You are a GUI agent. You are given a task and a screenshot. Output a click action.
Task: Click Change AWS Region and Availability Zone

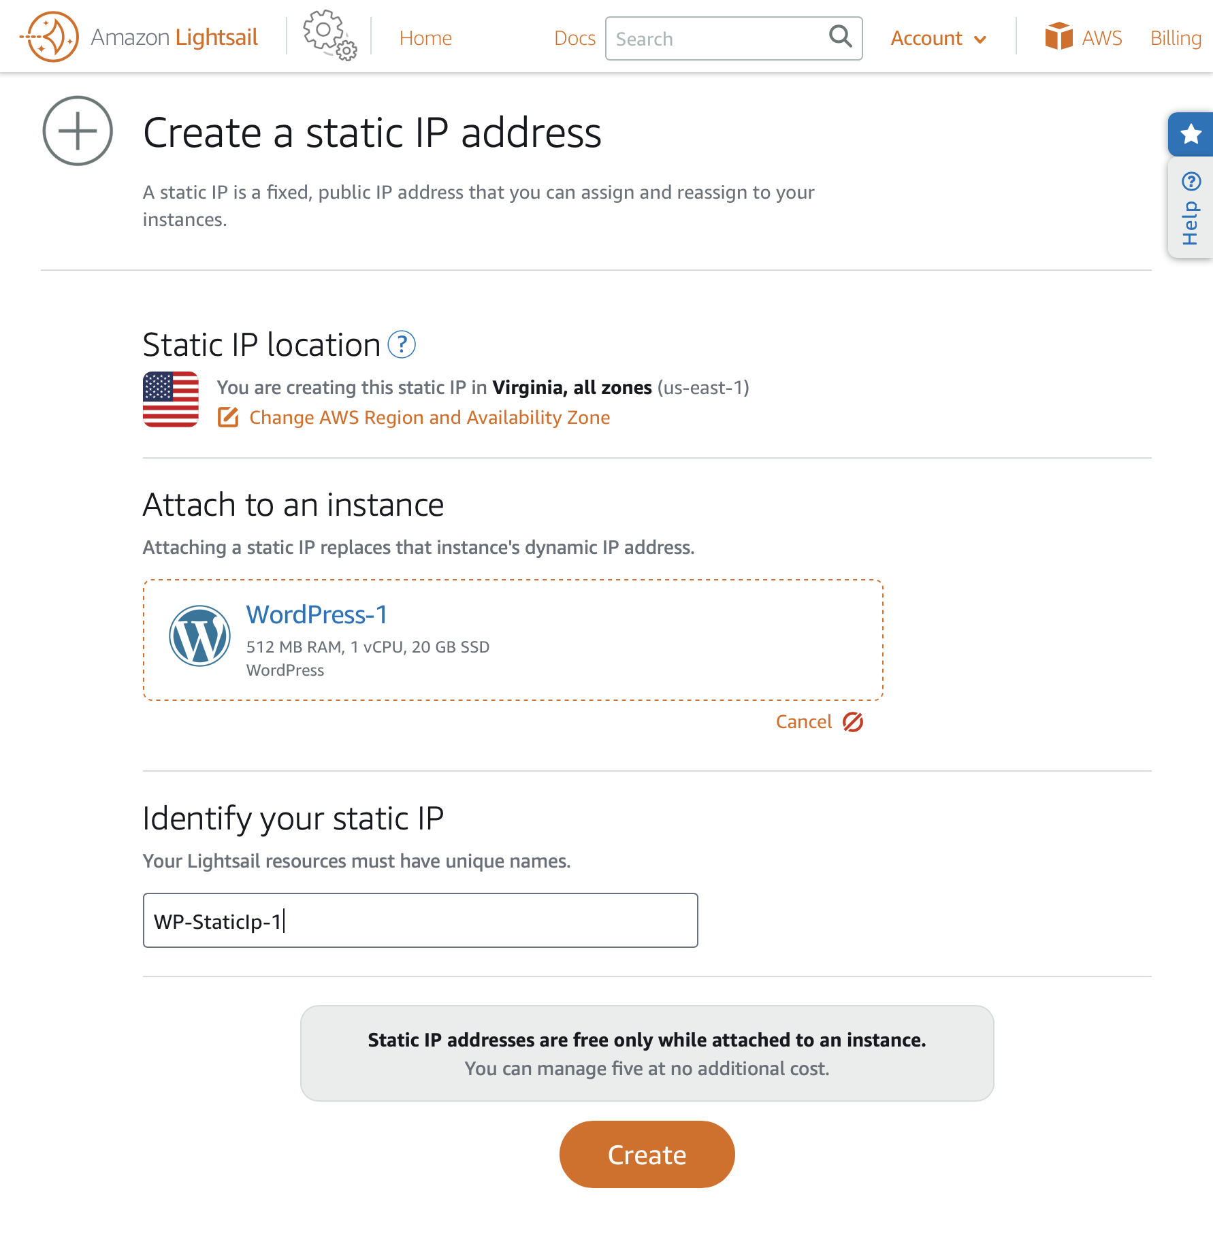coord(429,417)
